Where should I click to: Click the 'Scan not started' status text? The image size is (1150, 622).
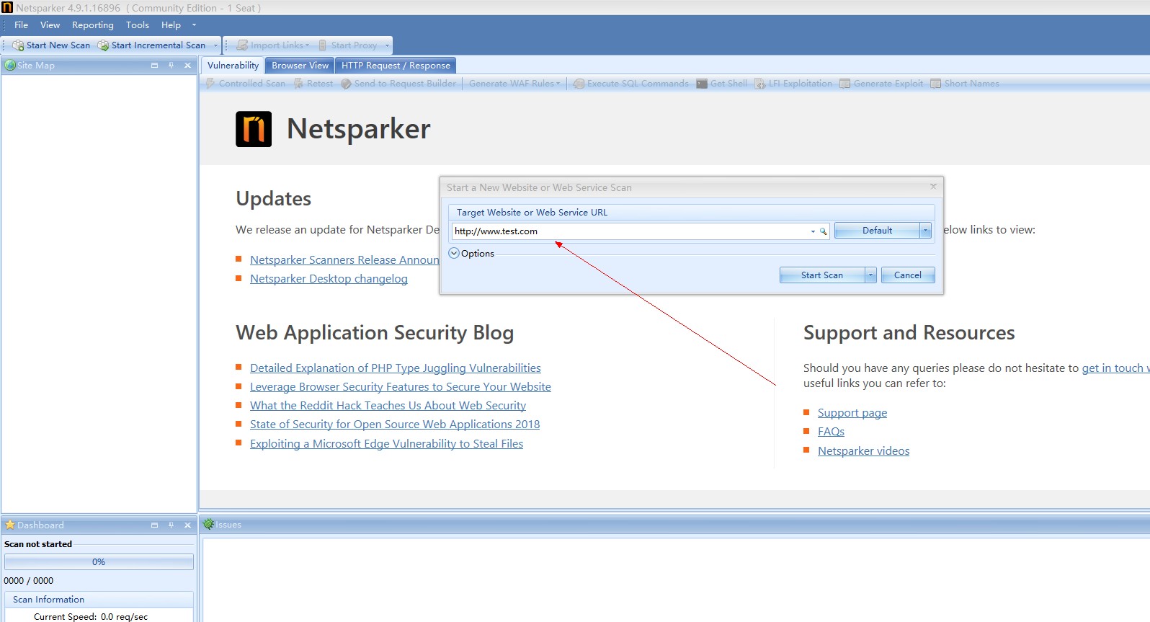(38, 544)
